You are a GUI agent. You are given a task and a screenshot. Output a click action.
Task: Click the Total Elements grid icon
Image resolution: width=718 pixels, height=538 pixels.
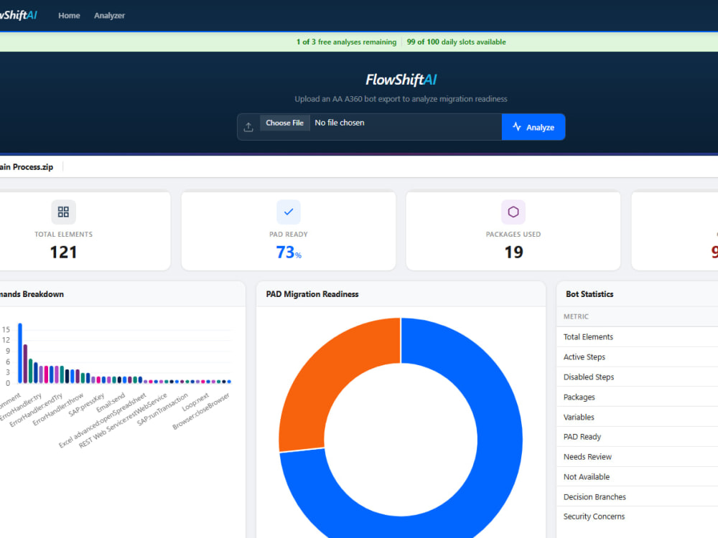(63, 212)
